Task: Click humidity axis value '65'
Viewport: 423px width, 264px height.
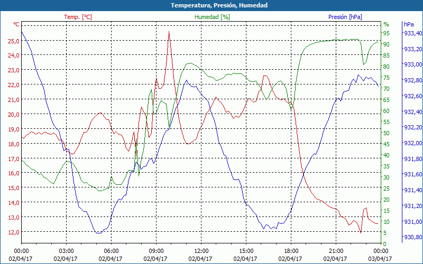Action: pyautogui.click(x=387, y=100)
